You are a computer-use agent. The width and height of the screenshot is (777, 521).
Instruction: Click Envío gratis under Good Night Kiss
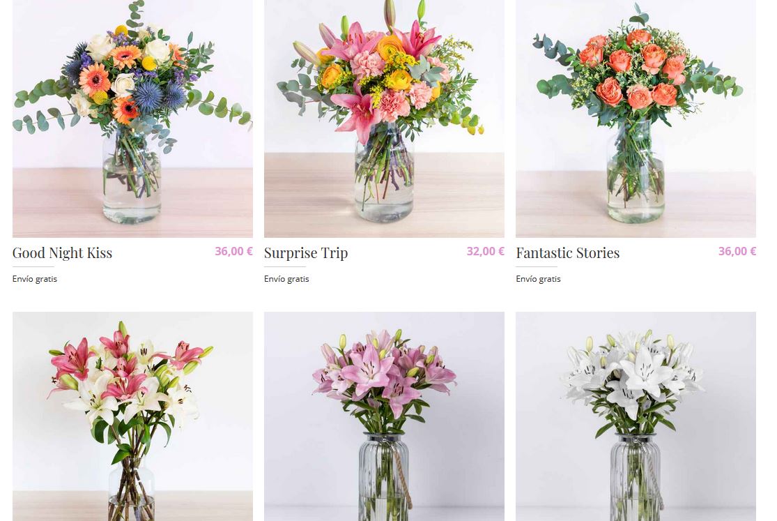pyautogui.click(x=35, y=279)
